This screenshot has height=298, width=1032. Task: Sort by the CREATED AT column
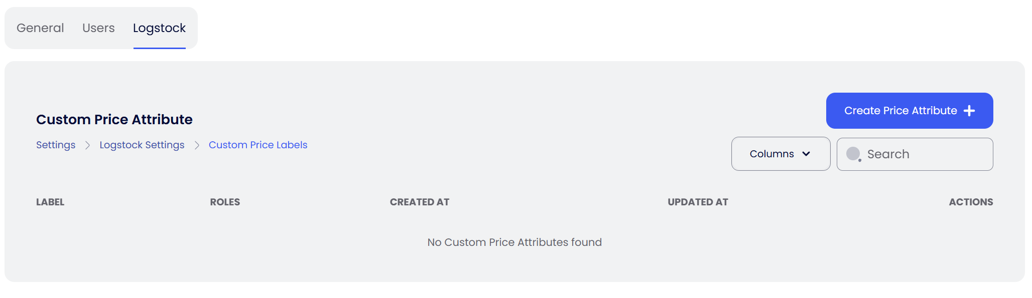[420, 202]
